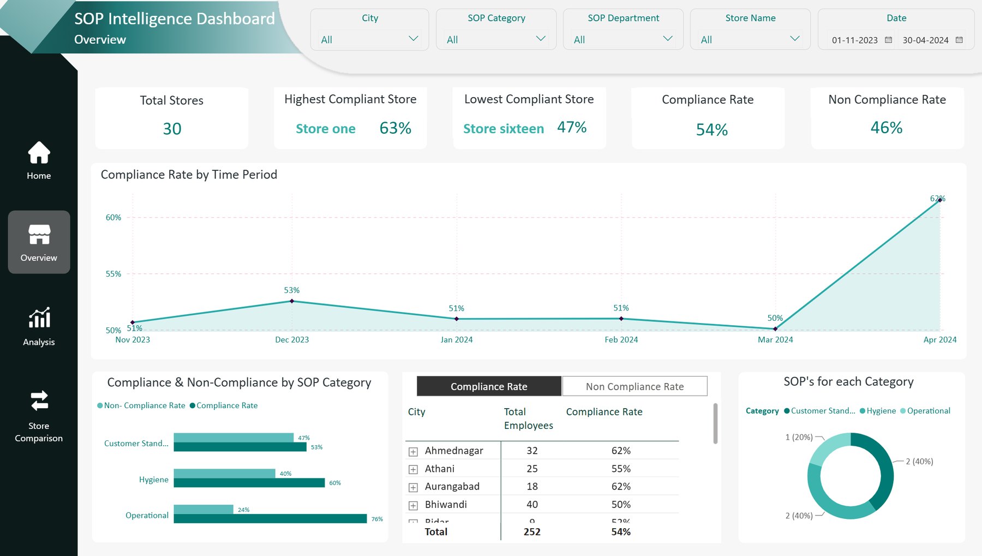Switch to the Non Compliance Rate tab

[x=634, y=386]
